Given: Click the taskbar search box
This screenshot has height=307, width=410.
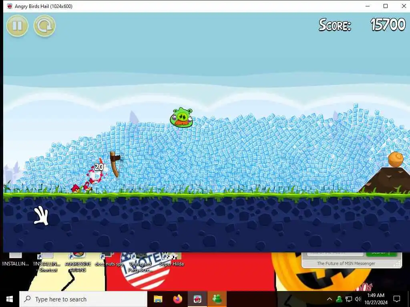Looking at the screenshot, I should [83, 299].
